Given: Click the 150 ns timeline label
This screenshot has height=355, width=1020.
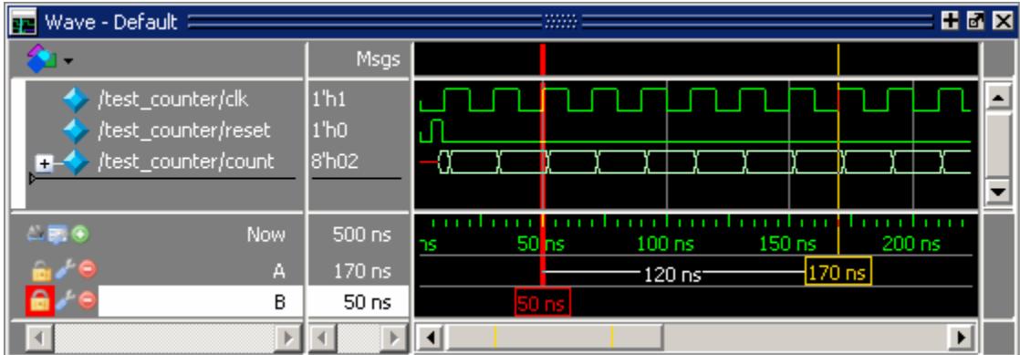Looking at the screenshot, I should tap(787, 245).
